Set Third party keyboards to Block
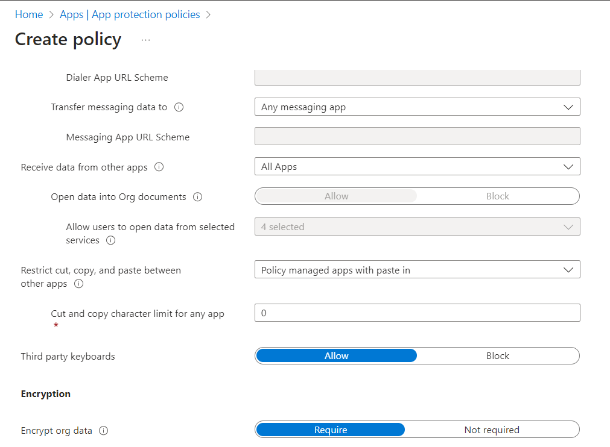 tap(498, 356)
